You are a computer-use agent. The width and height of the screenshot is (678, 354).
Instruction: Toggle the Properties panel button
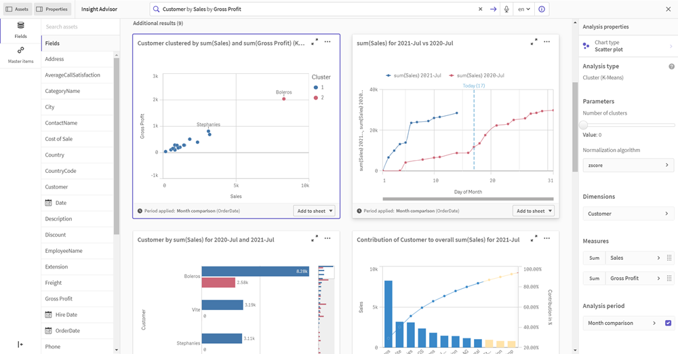click(x=52, y=9)
